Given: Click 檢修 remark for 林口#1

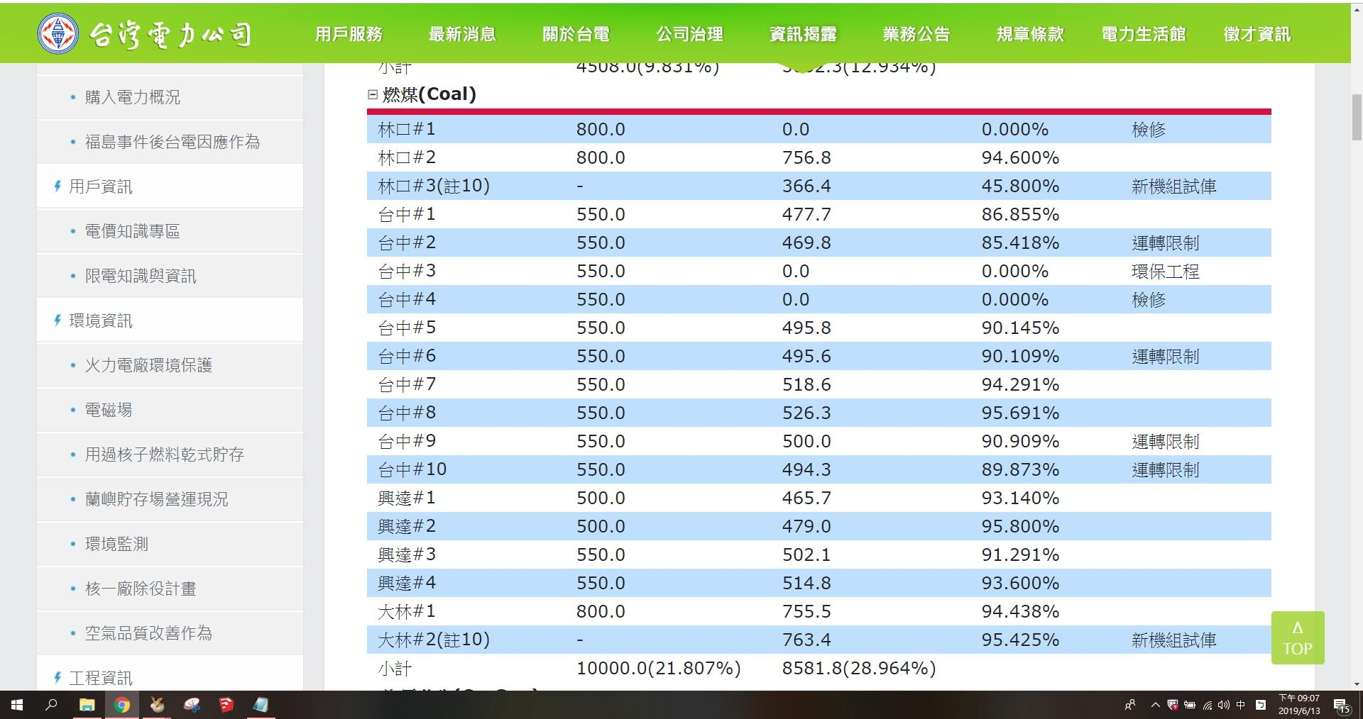Looking at the screenshot, I should [x=1149, y=130].
